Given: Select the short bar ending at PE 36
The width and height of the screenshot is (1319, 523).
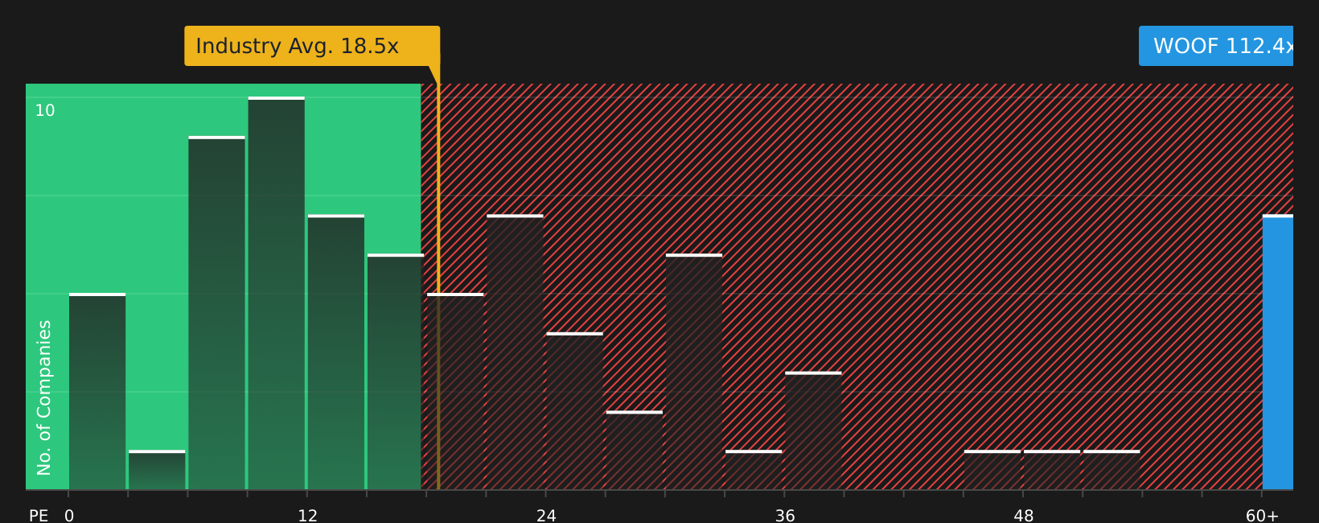Looking at the screenshot, I should click(x=754, y=470).
